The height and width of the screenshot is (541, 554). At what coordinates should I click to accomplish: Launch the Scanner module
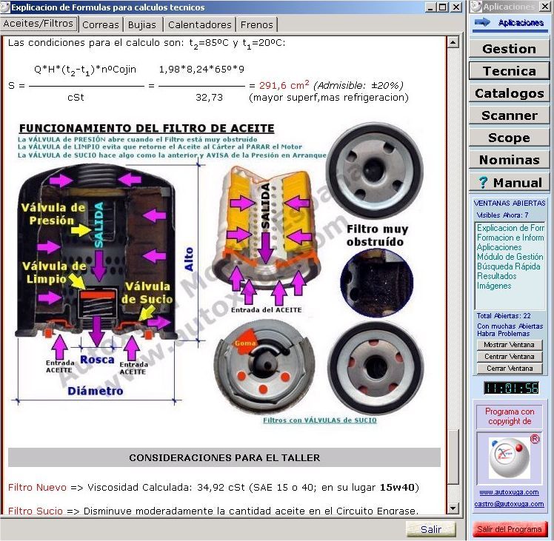click(509, 115)
